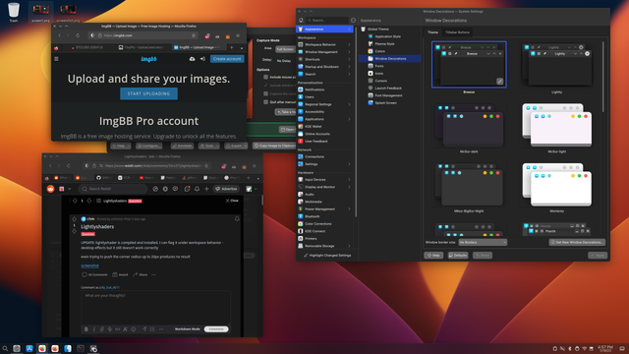
Task: Open Trash on the desktop
Action: pos(13,12)
